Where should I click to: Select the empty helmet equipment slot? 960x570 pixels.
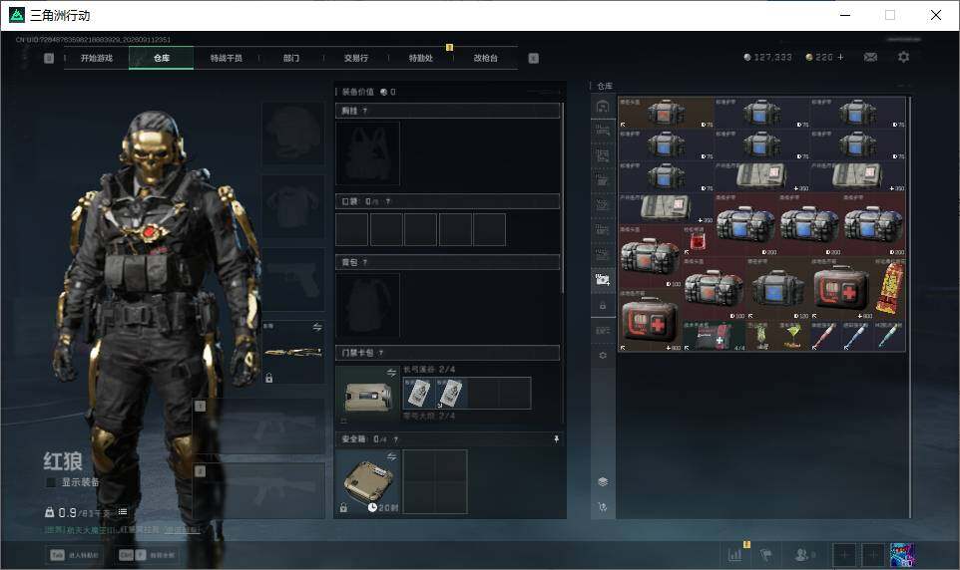293,134
